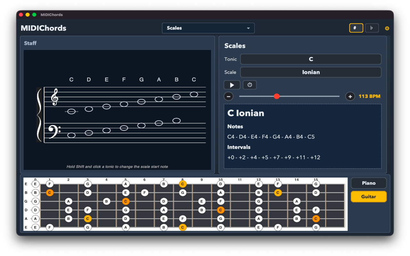The width and height of the screenshot is (410, 256).
Task: Click the orange C marker at fret 8
Action: tap(183, 184)
